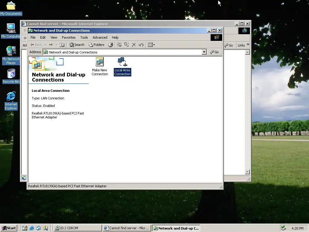
Task: Select Recycle Bin desktop icon
Action: [11, 76]
